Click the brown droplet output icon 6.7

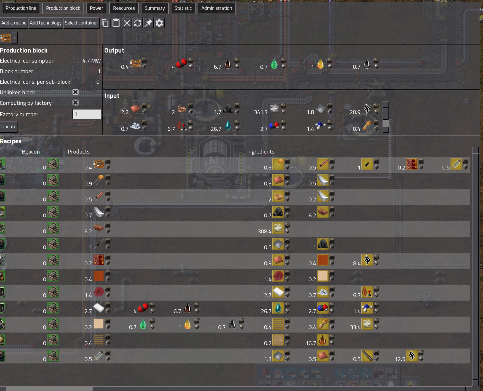228,63
